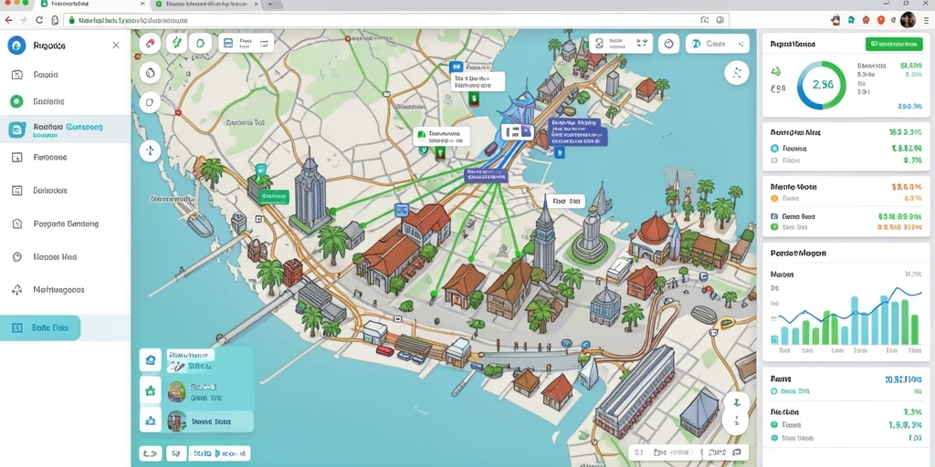
Task: Click the round button left of the top-right dropdown
Action: [x=668, y=44]
